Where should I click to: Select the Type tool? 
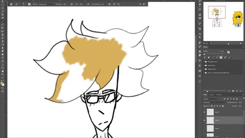(3, 58)
